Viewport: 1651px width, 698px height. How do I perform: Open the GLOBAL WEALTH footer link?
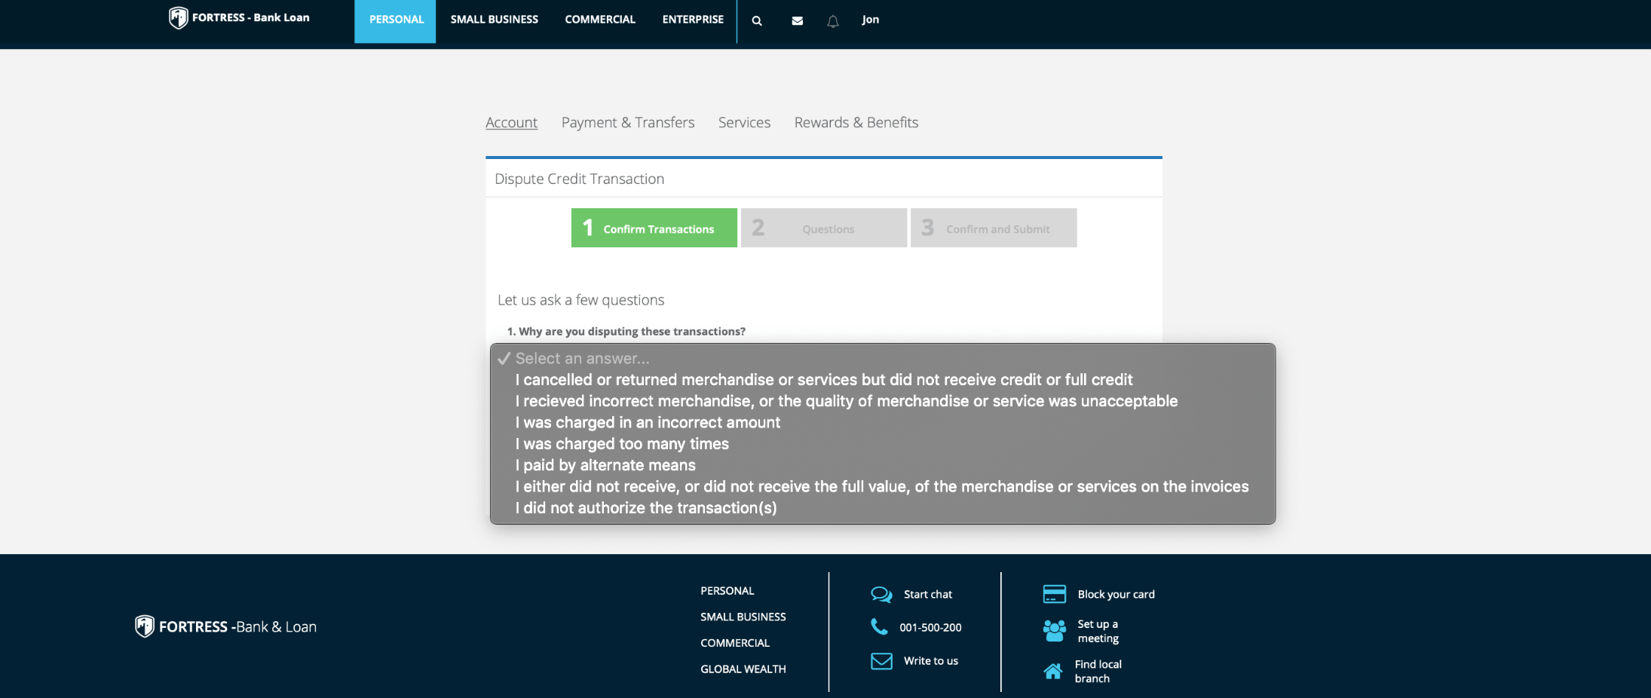point(743,669)
